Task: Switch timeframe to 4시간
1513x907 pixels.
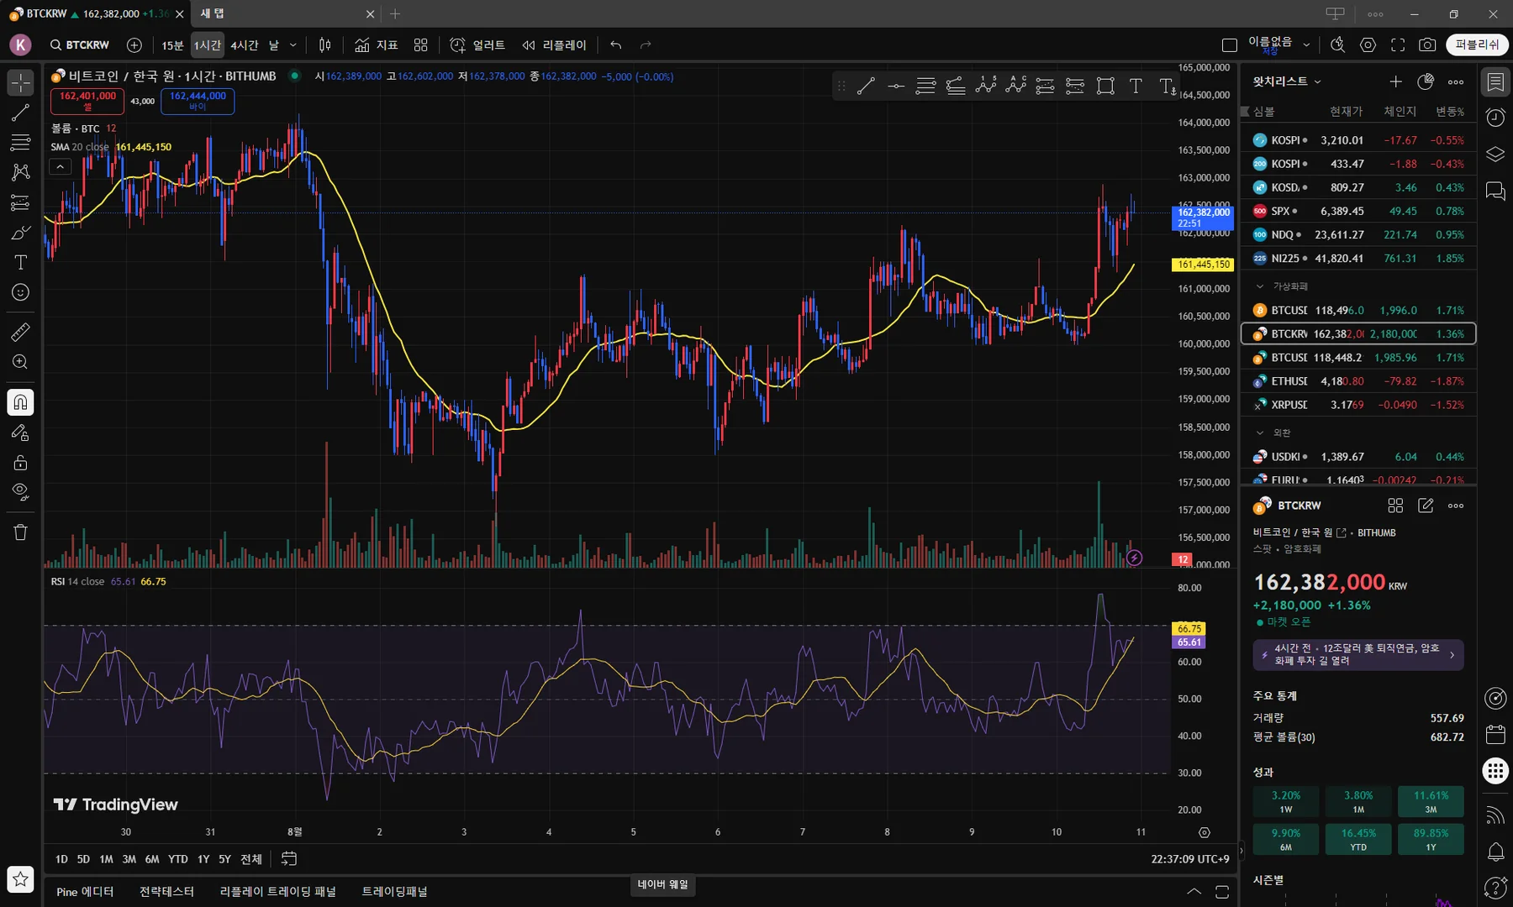Action: 244,45
